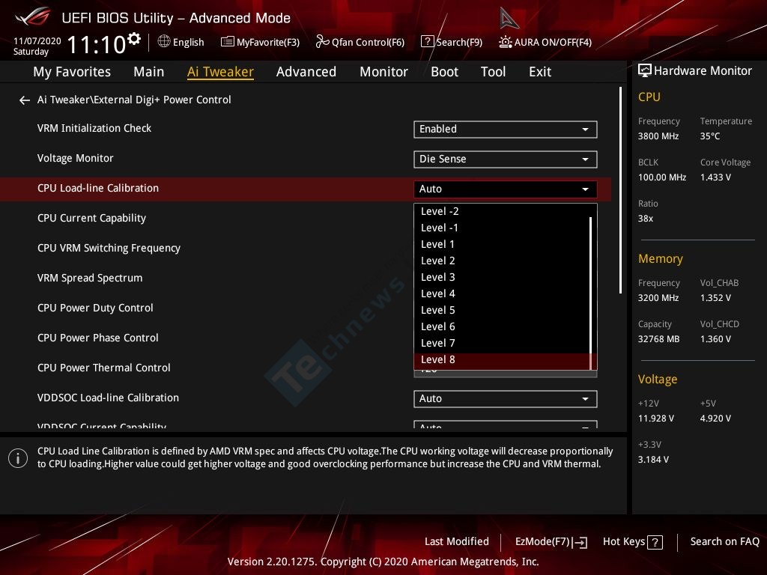Pick Level 4 in dropdown list
Viewport: 767px width, 575px height.
502,293
